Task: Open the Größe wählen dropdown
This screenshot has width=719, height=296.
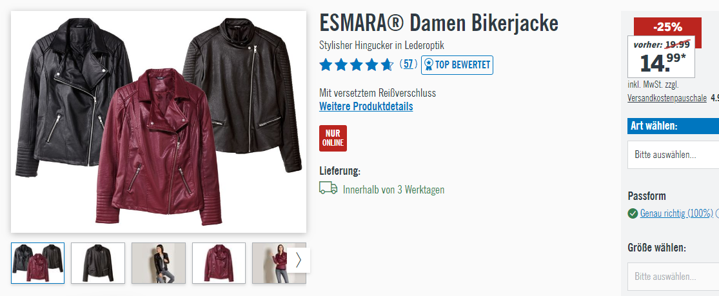Action: (x=673, y=277)
